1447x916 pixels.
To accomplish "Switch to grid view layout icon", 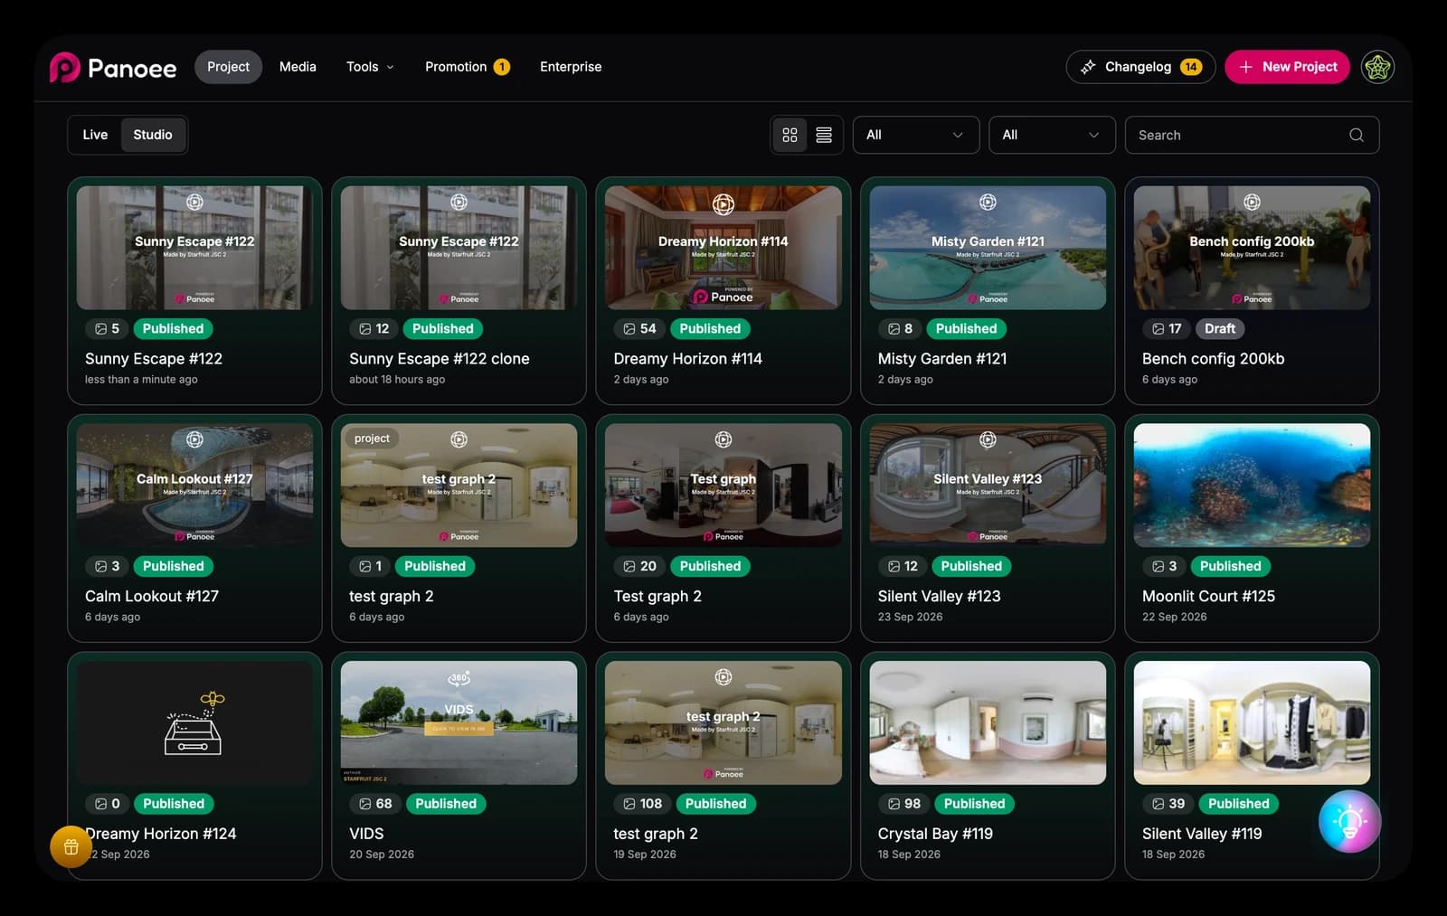I will (x=790, y=135).
